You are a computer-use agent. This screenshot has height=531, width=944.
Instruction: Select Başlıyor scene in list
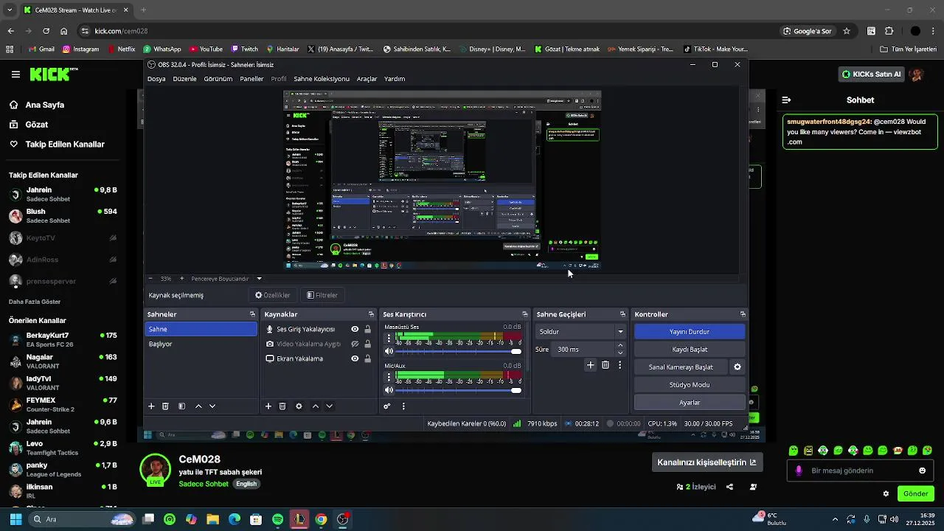(201, 344)
